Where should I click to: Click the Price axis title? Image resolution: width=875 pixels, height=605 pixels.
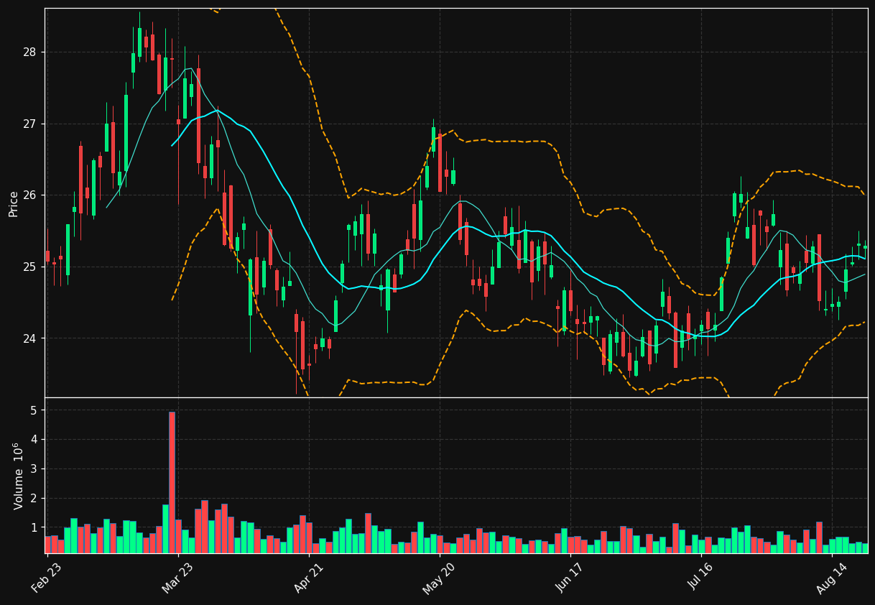click(x=14, y=203)
